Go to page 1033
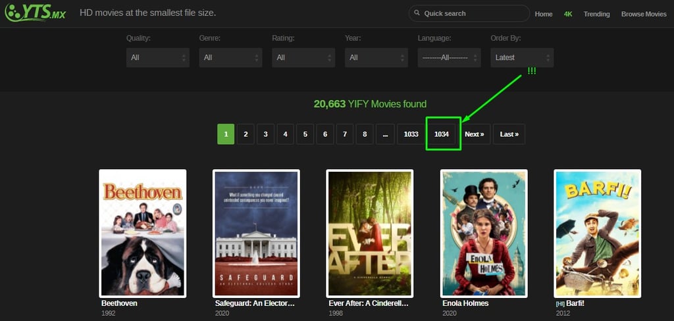This screenshot has width=674, height=321. coord(411,134)
